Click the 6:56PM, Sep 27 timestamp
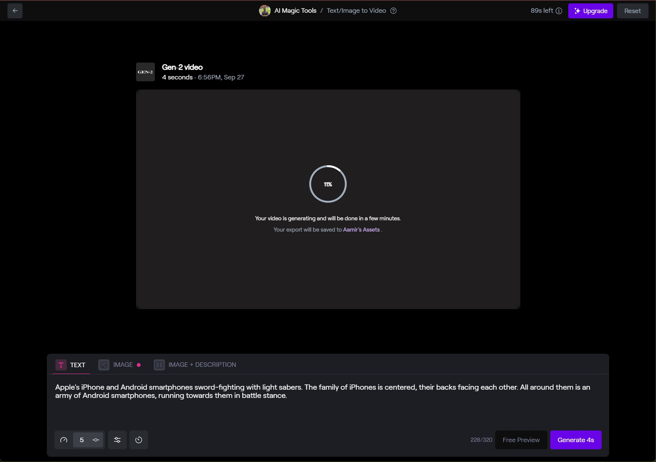Screen dimensions: 656x462 click(221, 77)
